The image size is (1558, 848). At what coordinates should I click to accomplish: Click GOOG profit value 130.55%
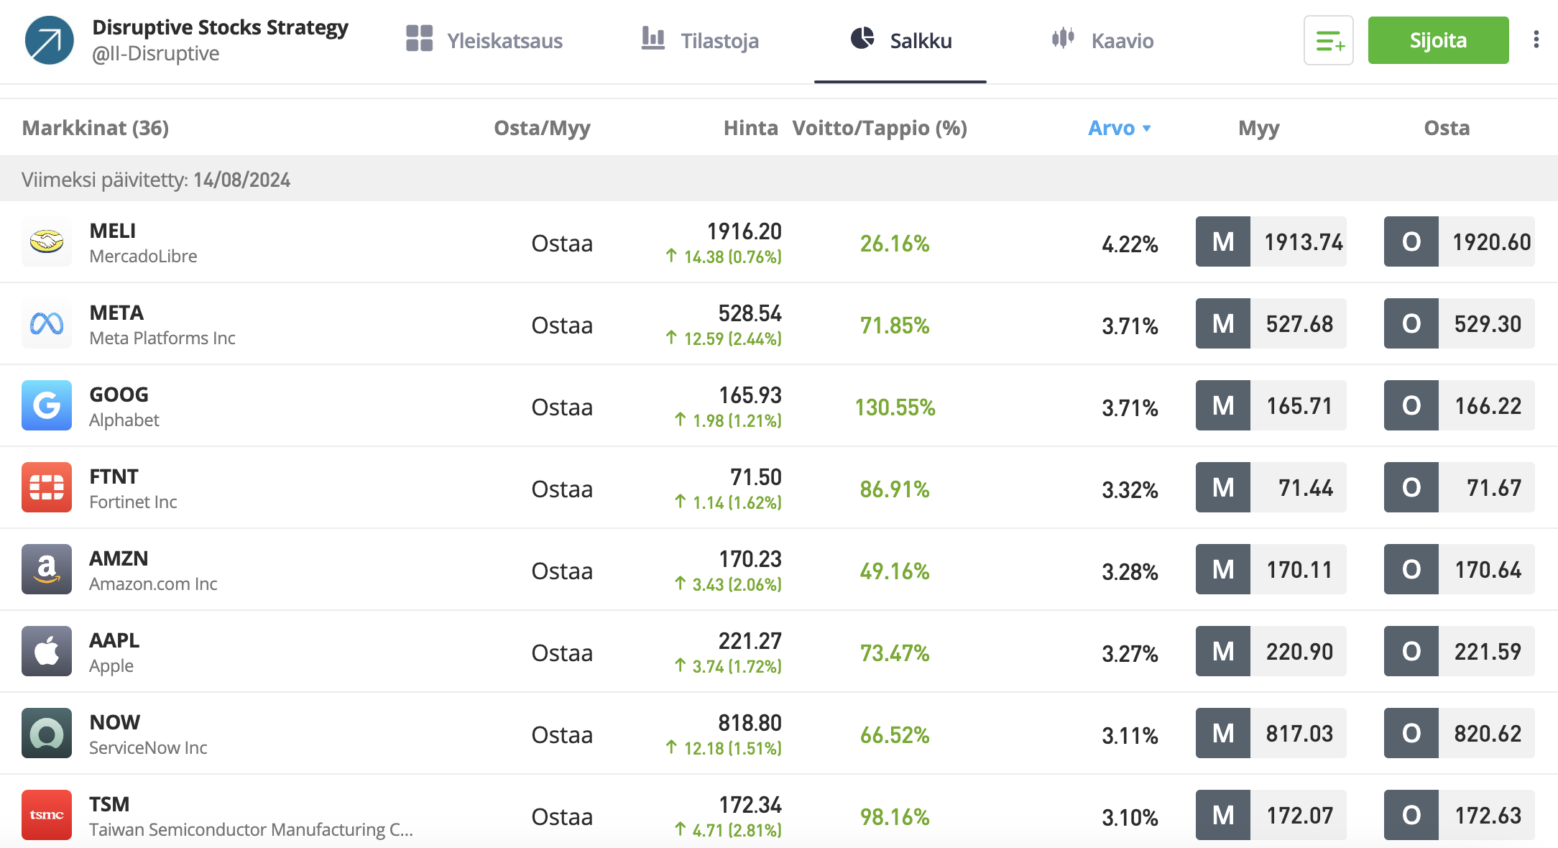click(x=895, y=407)
